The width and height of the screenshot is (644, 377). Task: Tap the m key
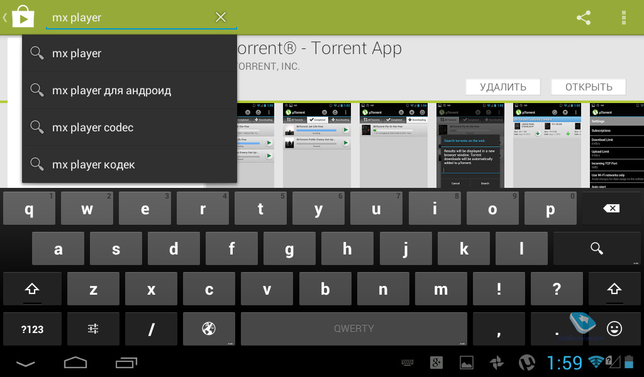441,289
